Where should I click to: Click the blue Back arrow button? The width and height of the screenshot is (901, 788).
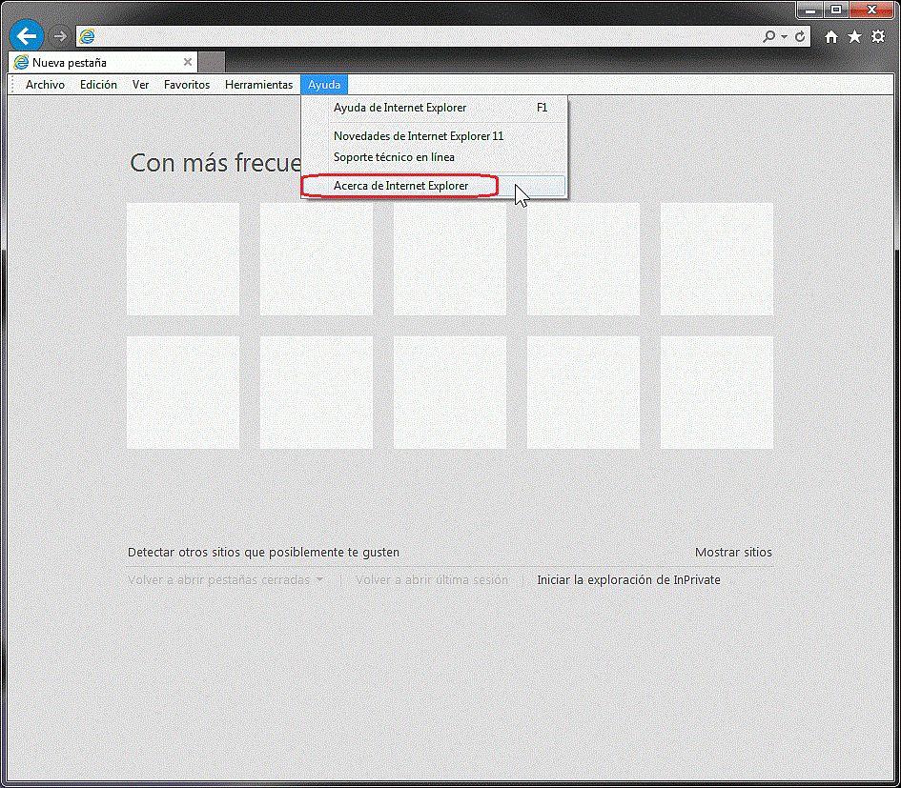27,35
